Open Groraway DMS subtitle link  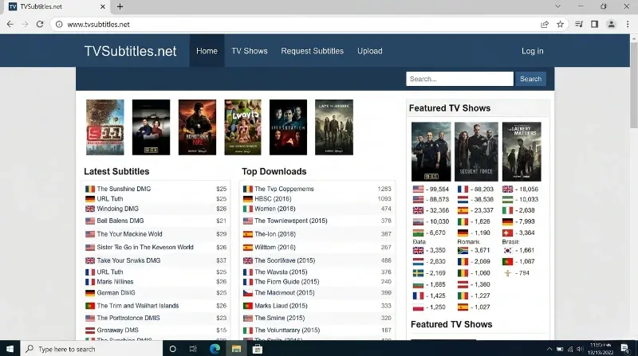point(117,330)
